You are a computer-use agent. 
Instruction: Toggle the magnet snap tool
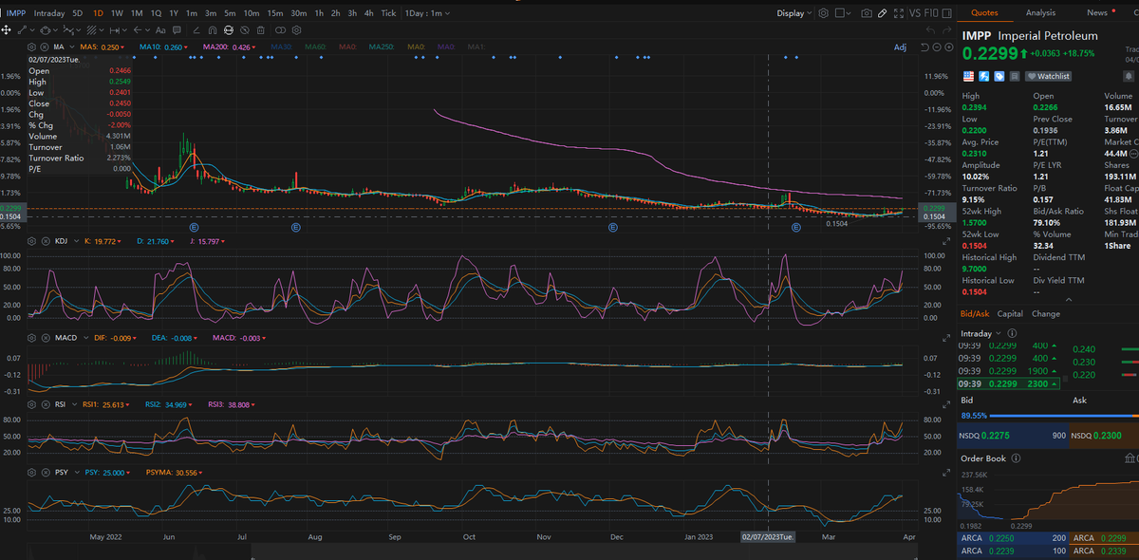coord(213,30)
